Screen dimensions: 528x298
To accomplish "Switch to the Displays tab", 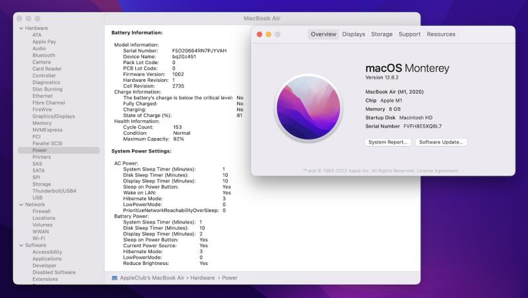I will [354, 34].
